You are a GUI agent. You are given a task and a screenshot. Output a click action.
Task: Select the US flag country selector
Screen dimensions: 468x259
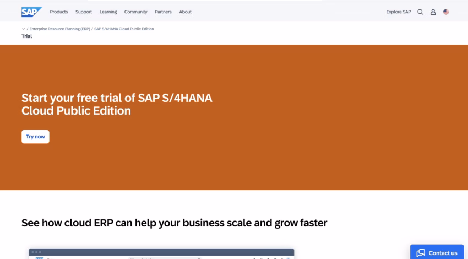click(x=446, y=12)
